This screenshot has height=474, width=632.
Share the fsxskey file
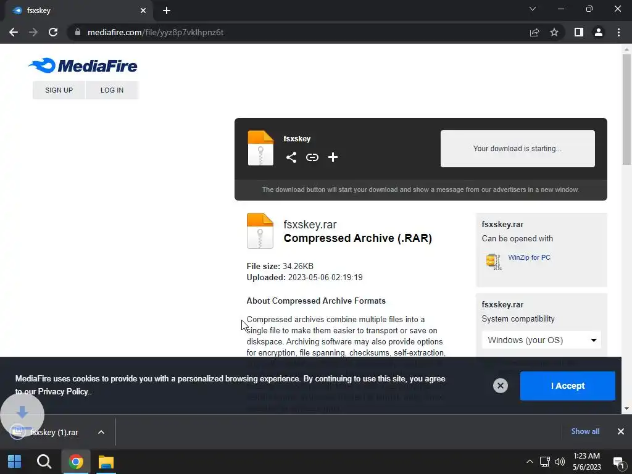(291, 157)
